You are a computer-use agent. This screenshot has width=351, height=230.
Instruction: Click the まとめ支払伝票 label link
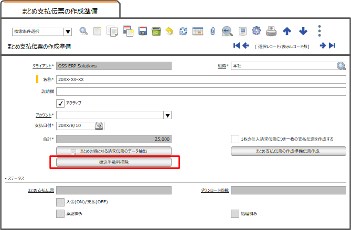41,190
